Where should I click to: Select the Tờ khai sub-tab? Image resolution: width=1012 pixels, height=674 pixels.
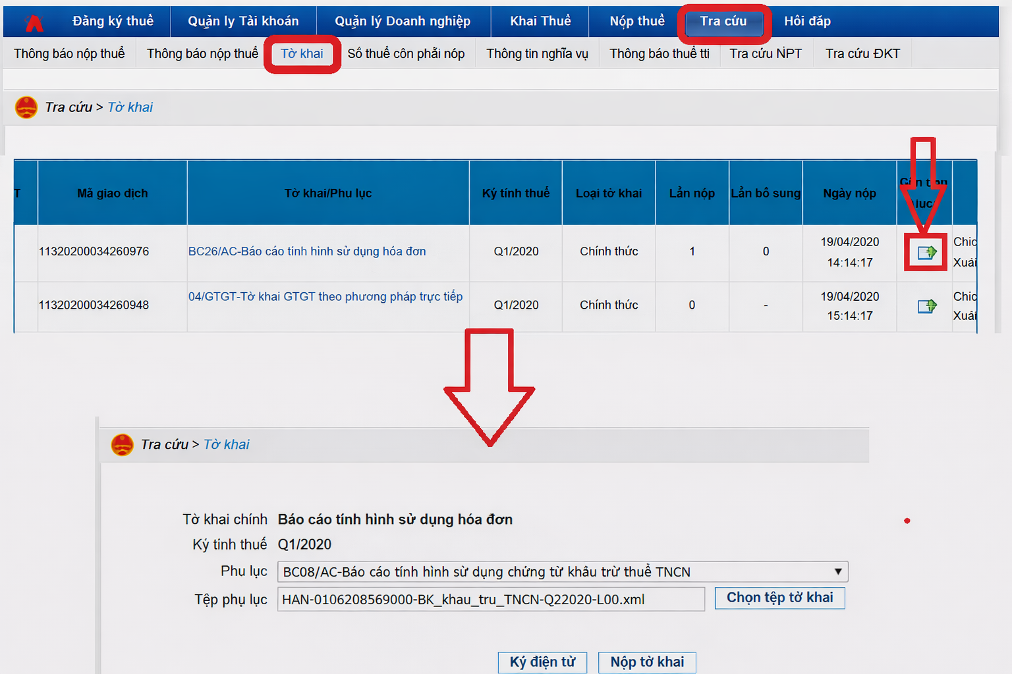[x=302, y=54]
